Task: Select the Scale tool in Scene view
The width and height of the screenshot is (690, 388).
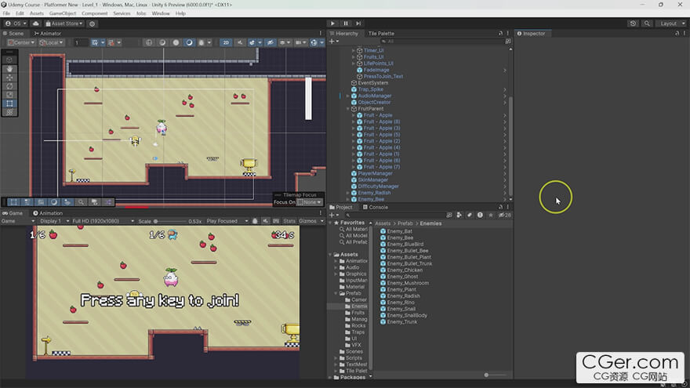Action: coord(9,95)
